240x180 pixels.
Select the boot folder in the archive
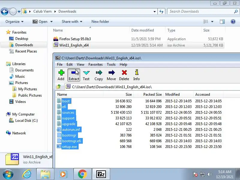66,101
